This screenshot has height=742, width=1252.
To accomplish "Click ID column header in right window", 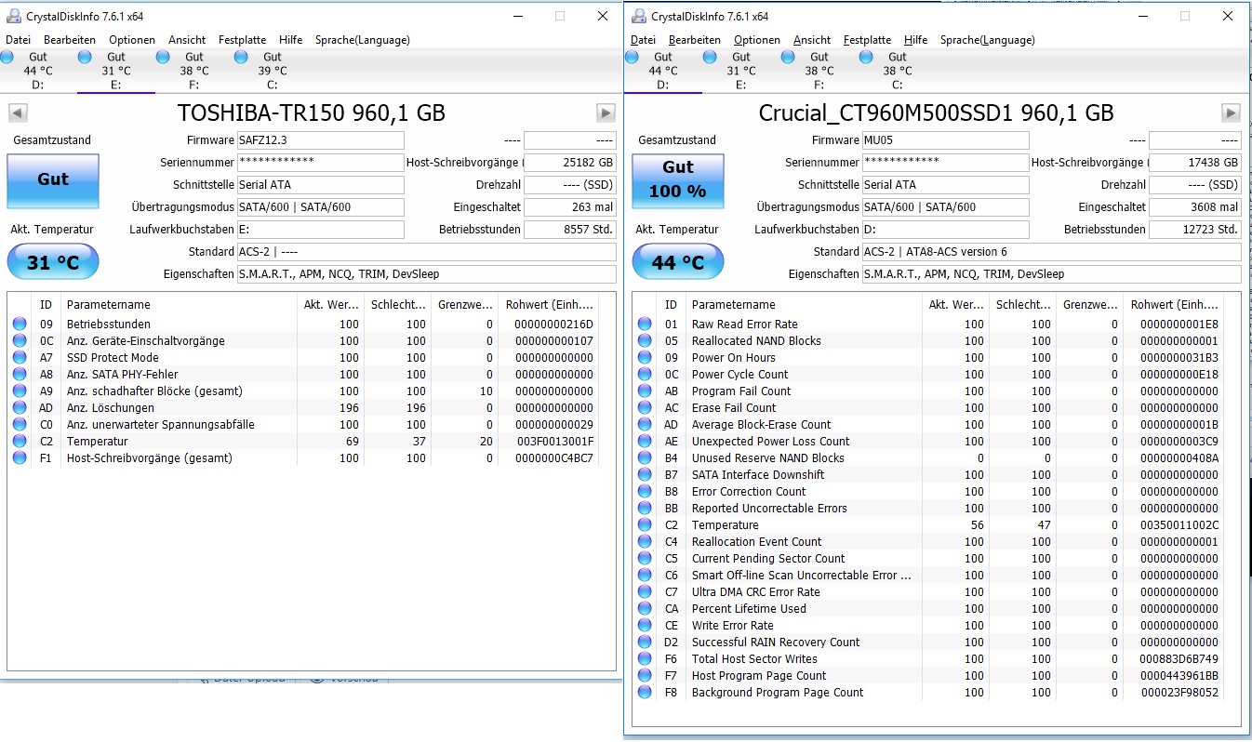I will pyautogui.click(x=671, y=305).
